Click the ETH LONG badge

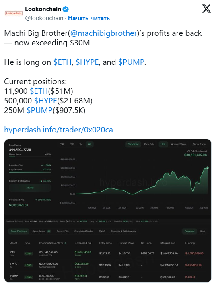point(28,254)
